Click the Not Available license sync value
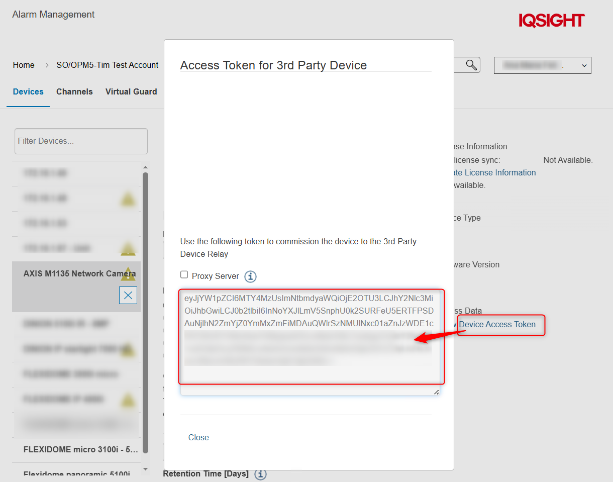 click(568, 160)
